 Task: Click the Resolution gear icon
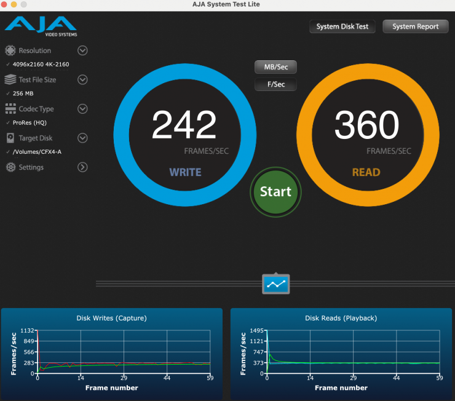point(10,50)
